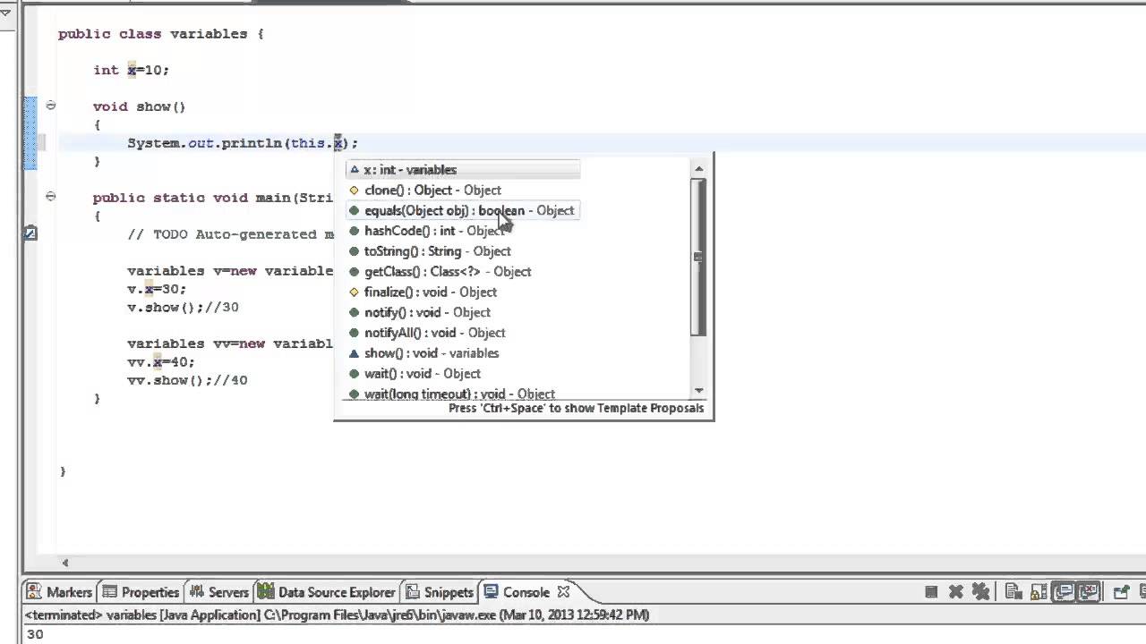Toggle show console when standard error changes
The height and width of the screenshot is (644, 1146).
(1088, 592)
